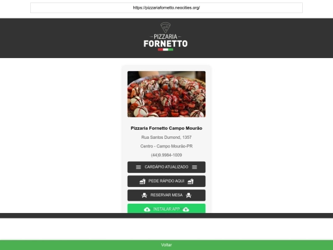
Task: Choose the Reservar Mesa button
Action: click(x=166, y=195)
